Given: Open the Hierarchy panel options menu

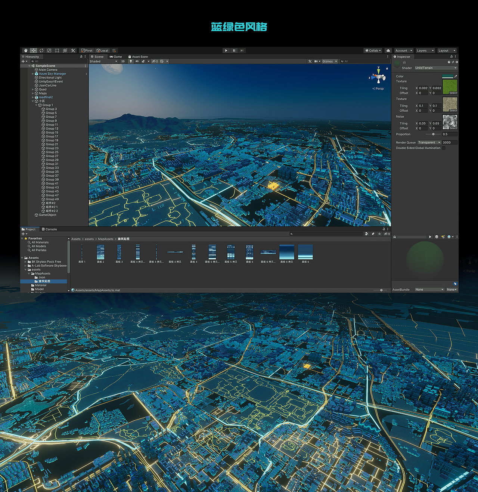Looking at the screenshot, I should point(85,57).
